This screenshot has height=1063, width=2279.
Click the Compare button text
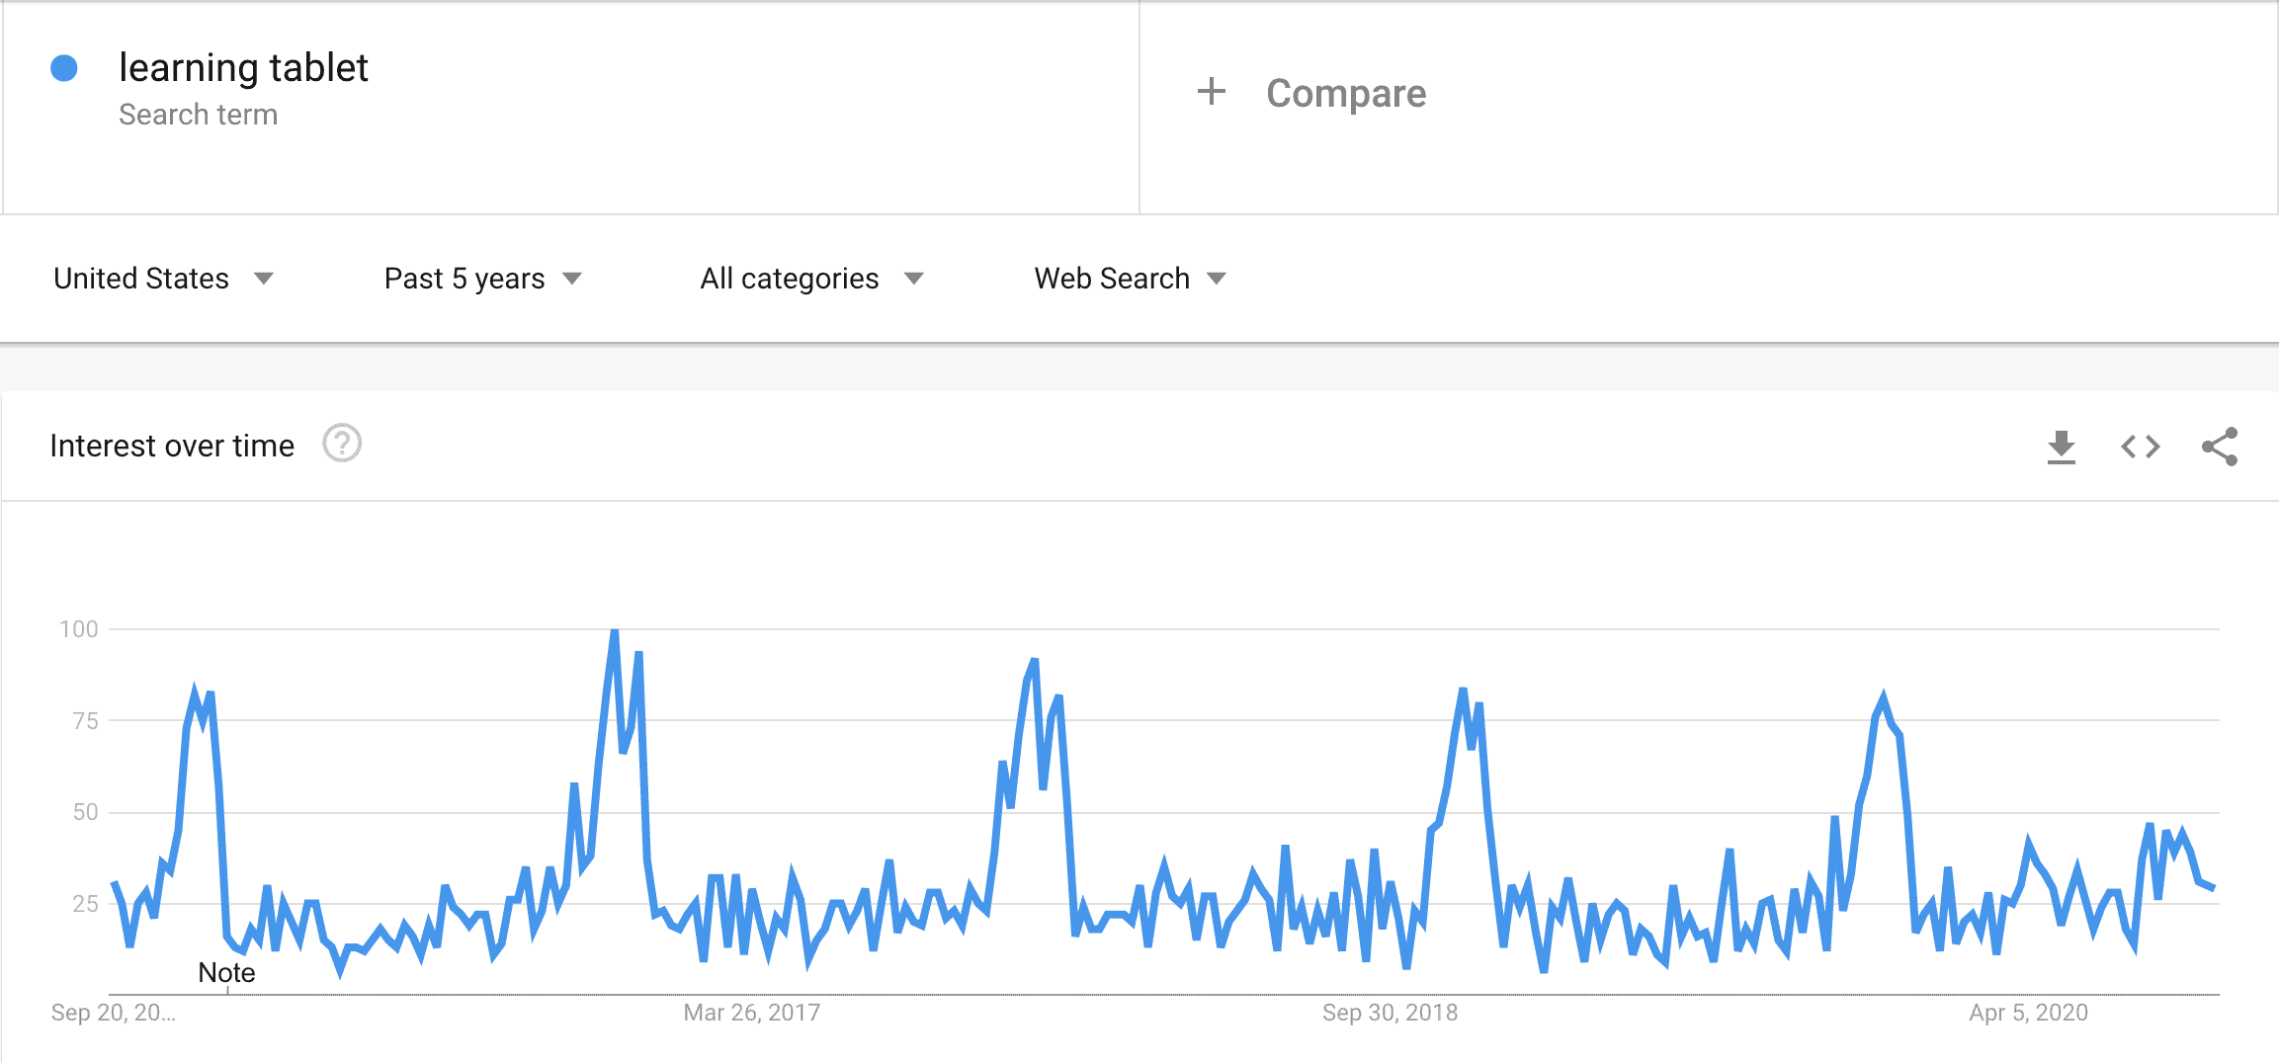pos(1345,94)
